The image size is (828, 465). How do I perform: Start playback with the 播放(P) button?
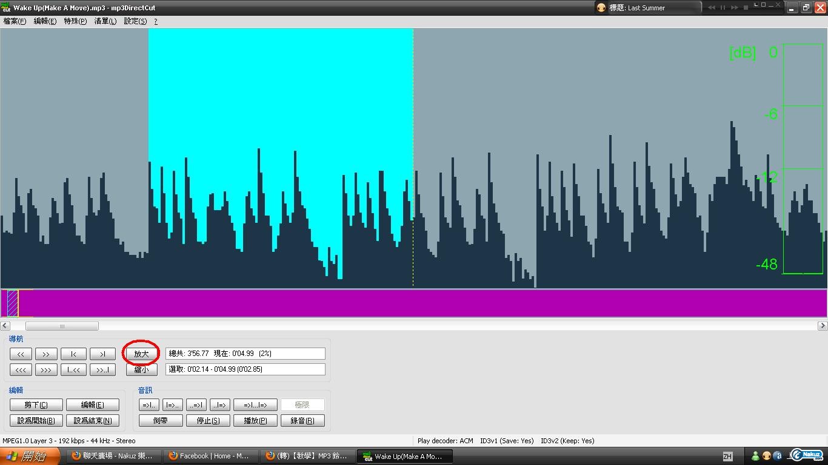(255, 421)
